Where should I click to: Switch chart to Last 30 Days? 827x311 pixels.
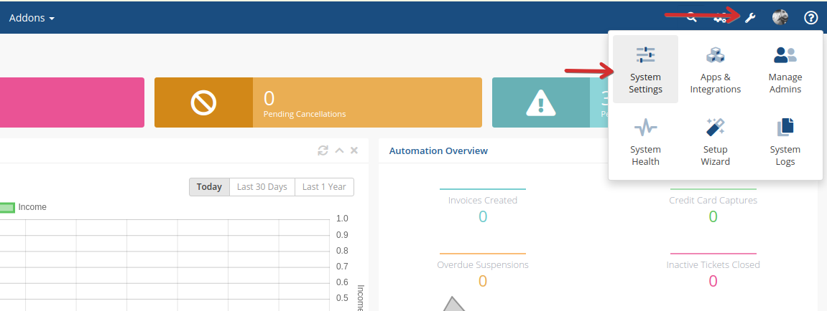pos(262,187)
